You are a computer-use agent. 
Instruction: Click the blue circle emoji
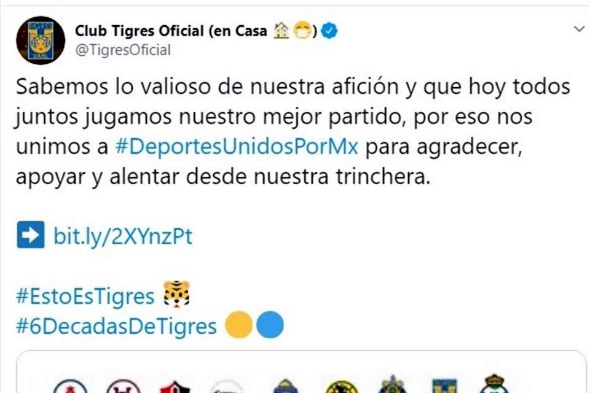tap(270, 325)
